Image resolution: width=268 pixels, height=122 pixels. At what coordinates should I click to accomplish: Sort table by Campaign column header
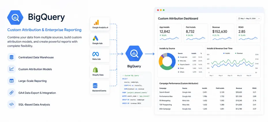163,88
